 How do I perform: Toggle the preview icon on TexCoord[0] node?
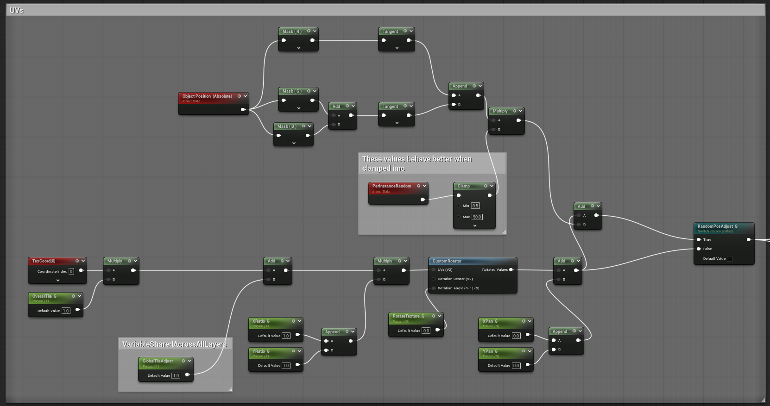pos(77,261)
